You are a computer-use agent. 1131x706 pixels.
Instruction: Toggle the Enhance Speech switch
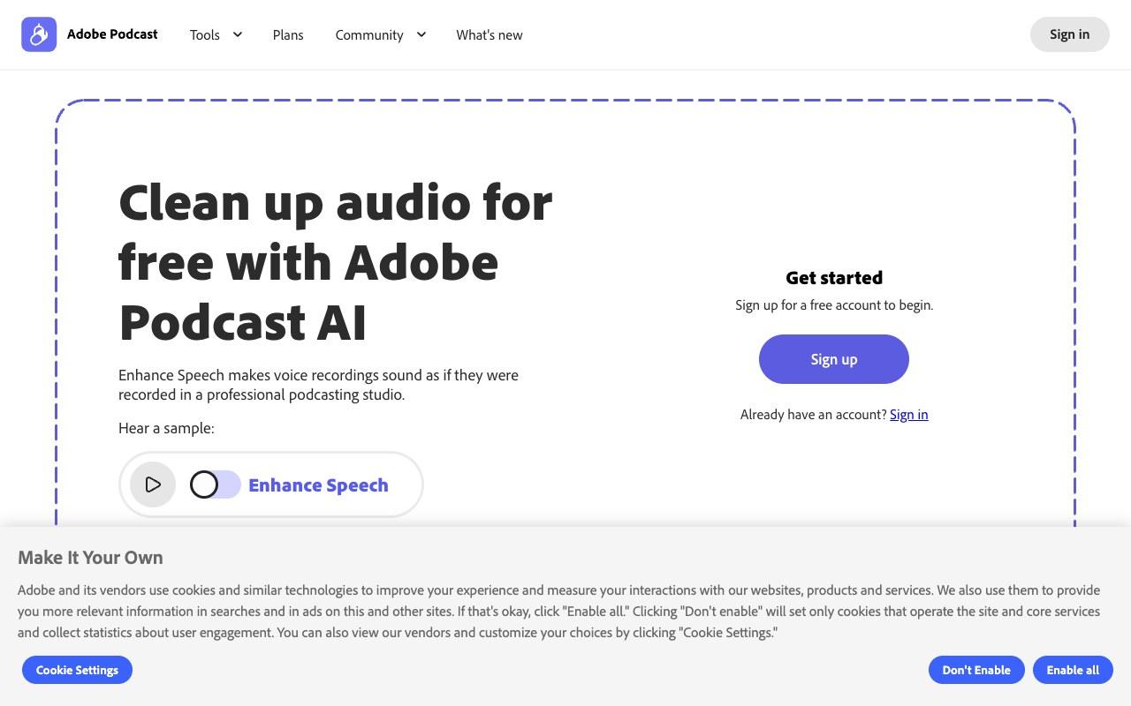click(216, 484)
